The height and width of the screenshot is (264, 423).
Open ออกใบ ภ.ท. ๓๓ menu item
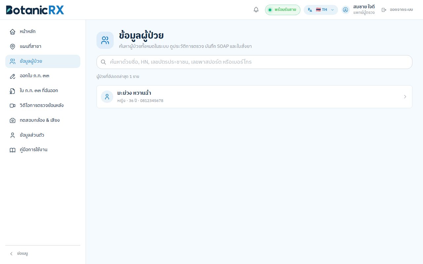click(43, 76)
